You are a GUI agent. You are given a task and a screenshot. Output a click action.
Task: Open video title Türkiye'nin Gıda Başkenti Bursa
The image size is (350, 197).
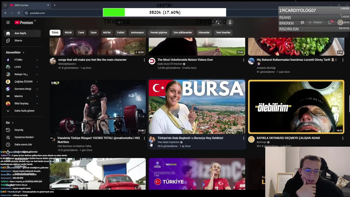[x=190, y=138]
